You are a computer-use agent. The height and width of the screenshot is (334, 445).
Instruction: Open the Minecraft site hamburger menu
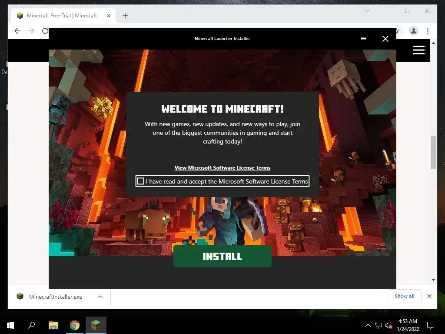point(419,50)
